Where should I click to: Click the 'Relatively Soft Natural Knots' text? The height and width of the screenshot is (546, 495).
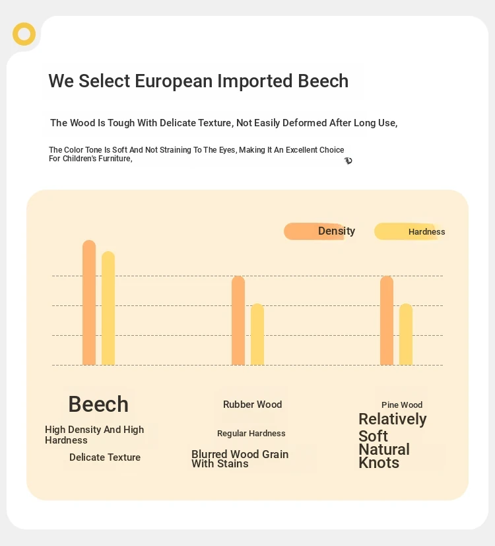click(x=393, y=440)
